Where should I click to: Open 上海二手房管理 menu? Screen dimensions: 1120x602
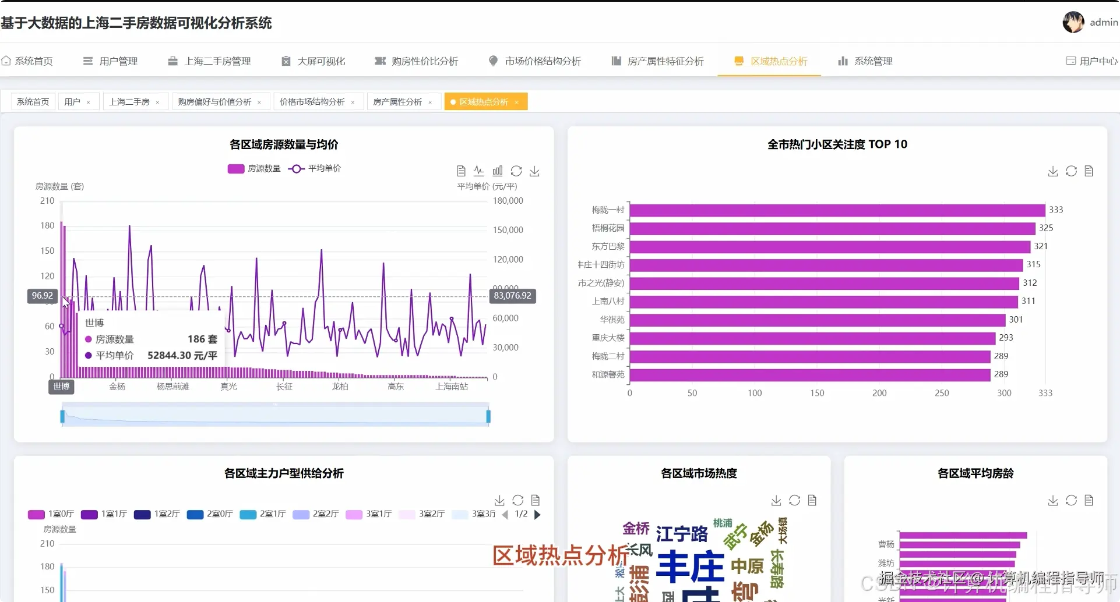(x=210, y=61)
